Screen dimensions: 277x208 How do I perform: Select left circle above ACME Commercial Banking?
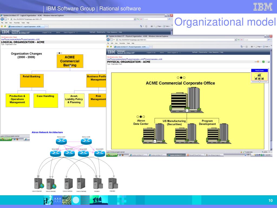(x=57, y=53)
